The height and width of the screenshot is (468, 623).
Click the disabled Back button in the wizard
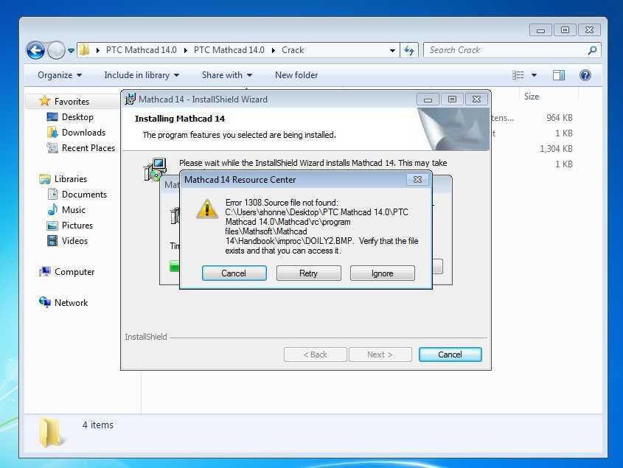[315, 355]
